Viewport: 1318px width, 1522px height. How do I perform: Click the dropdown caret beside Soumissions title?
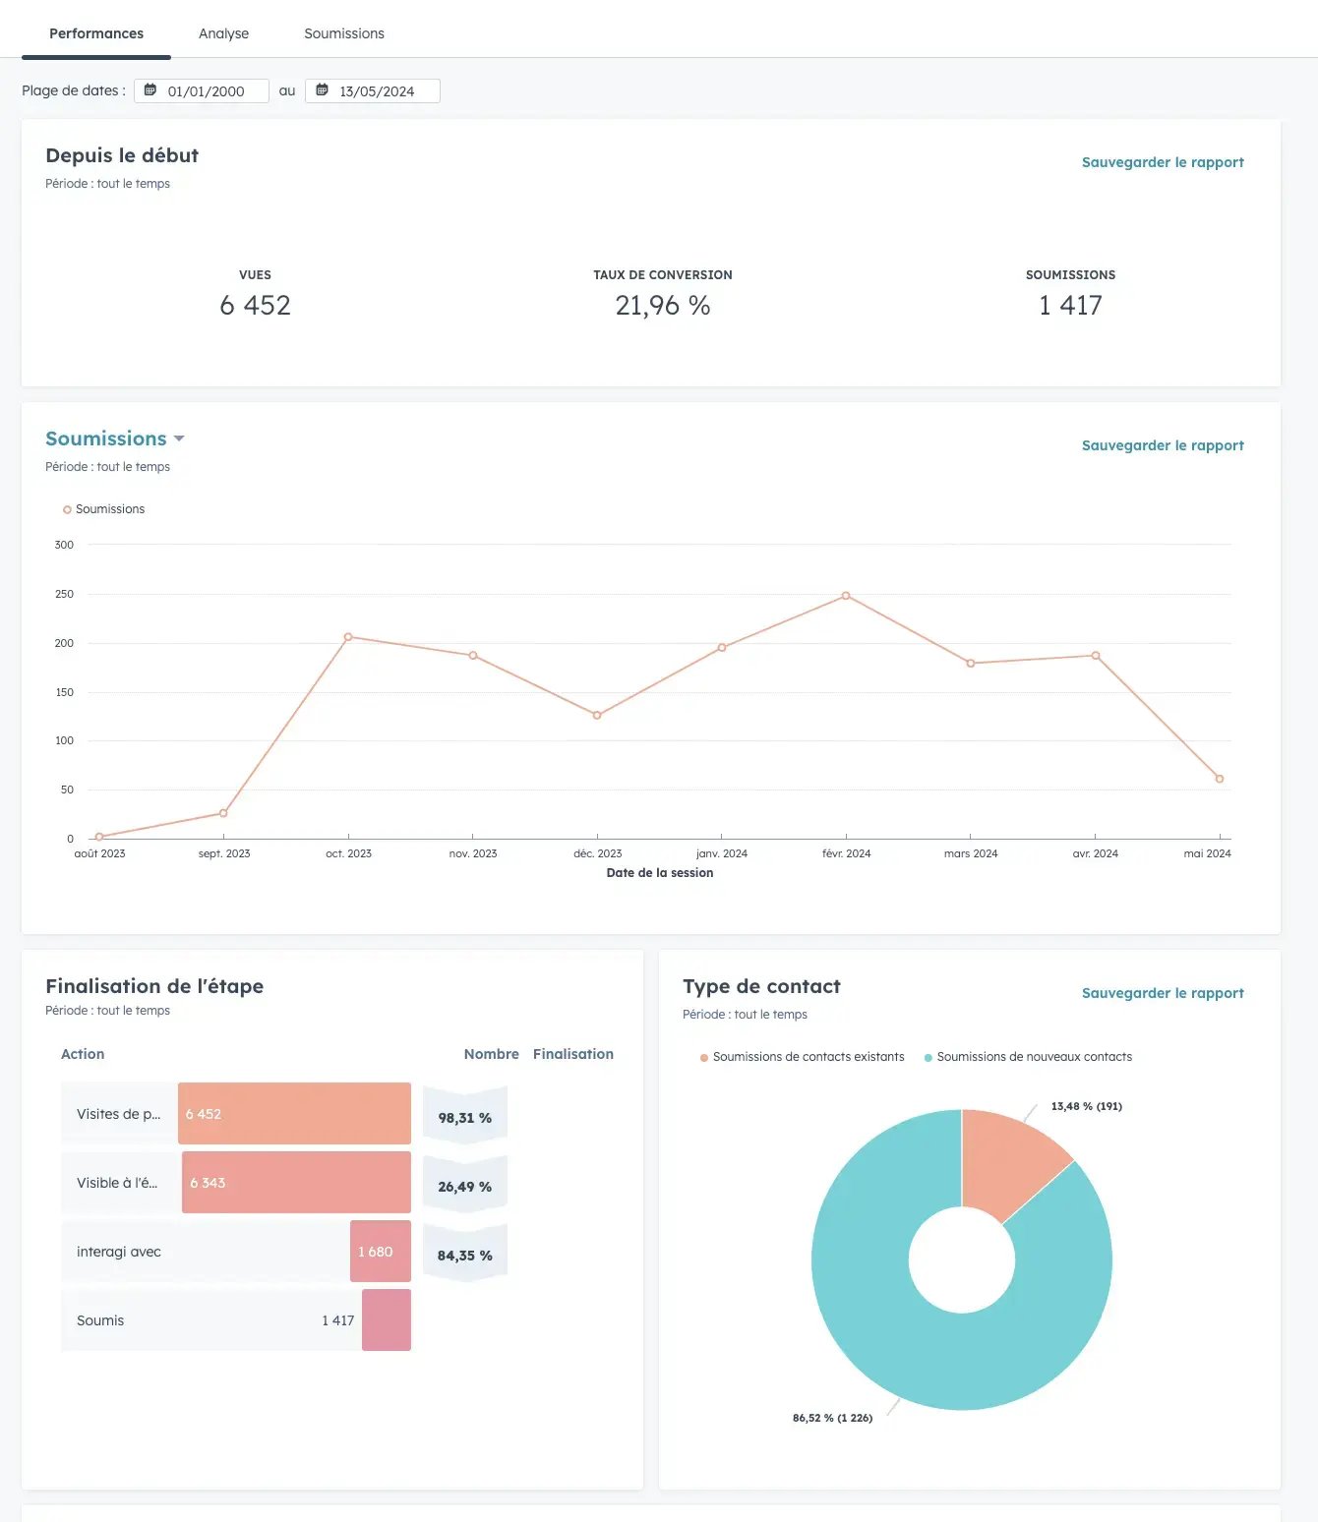tap(179, 439)
